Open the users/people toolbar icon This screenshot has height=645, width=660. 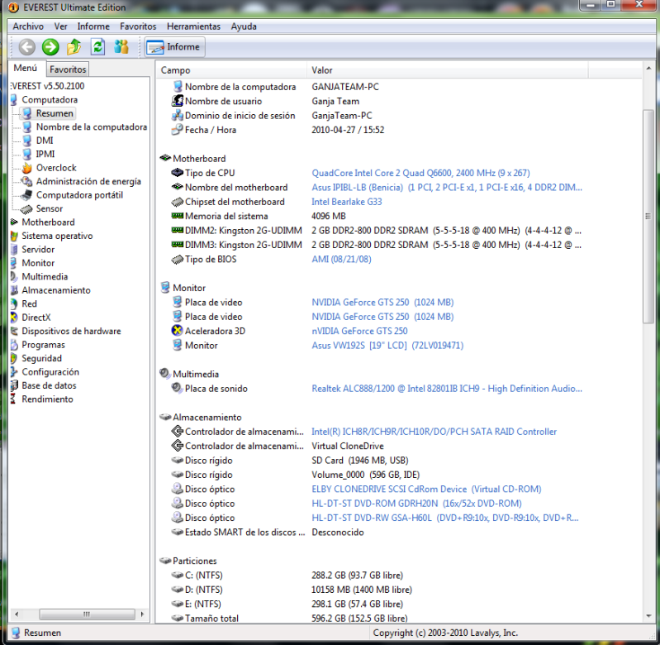pos(121,47)
